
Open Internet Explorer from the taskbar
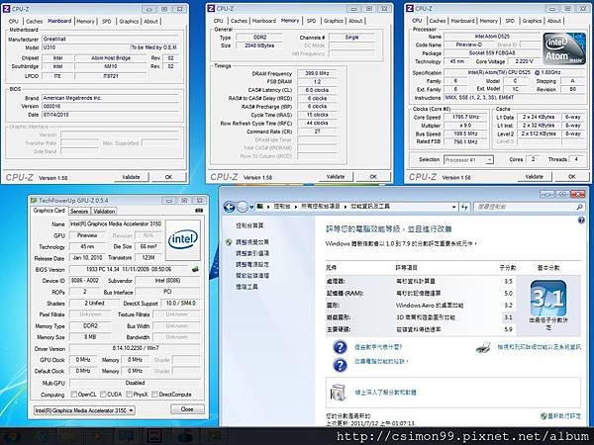41,437
